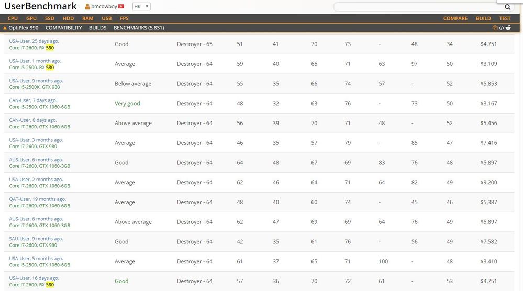Open the bmcowboy profile link
The image size is (523, 291).
pyautogui.click(x=104, y=6)
